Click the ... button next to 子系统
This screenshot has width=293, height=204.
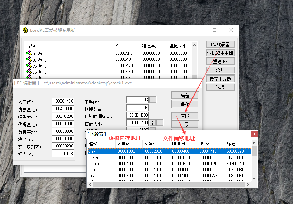point(153,100)
